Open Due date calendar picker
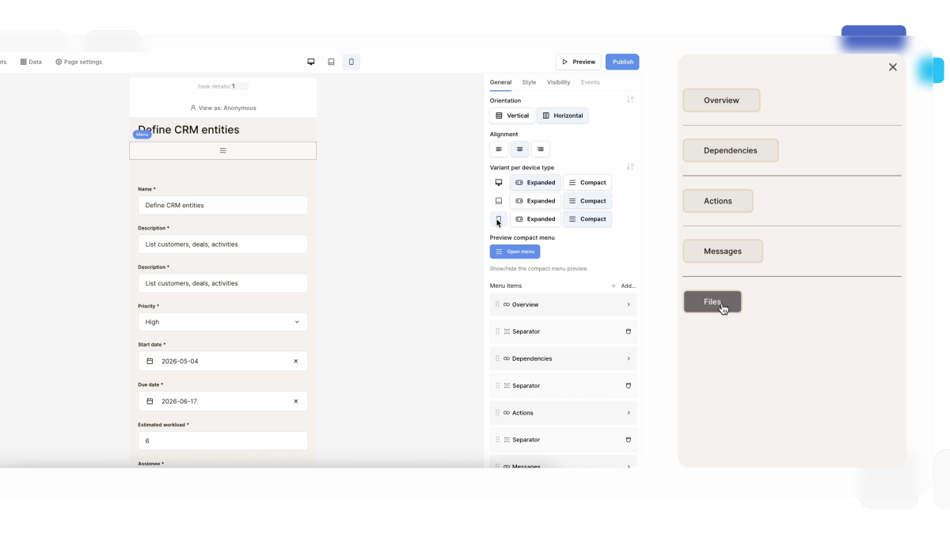 [x=150, y=401]
